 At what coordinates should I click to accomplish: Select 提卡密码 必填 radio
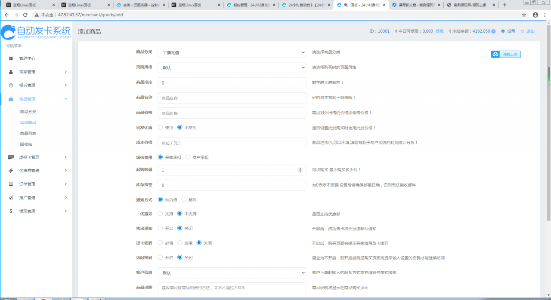[161, 243]
